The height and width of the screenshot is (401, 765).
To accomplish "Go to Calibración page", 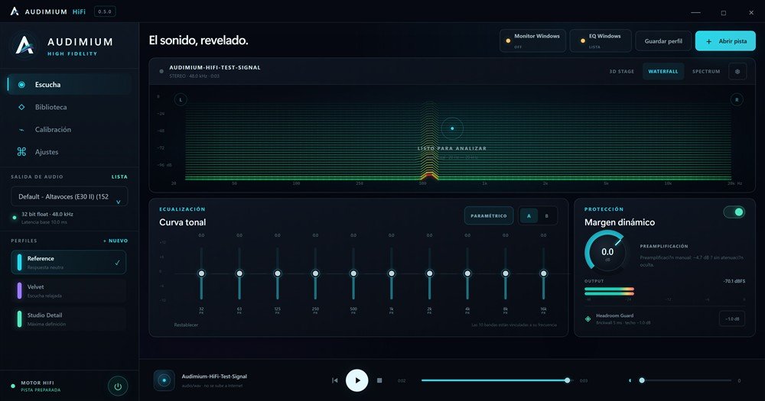I will 70,130.
